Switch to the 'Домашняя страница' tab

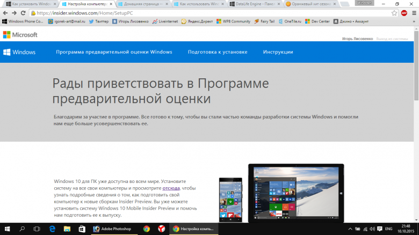(x=142, y=4)
